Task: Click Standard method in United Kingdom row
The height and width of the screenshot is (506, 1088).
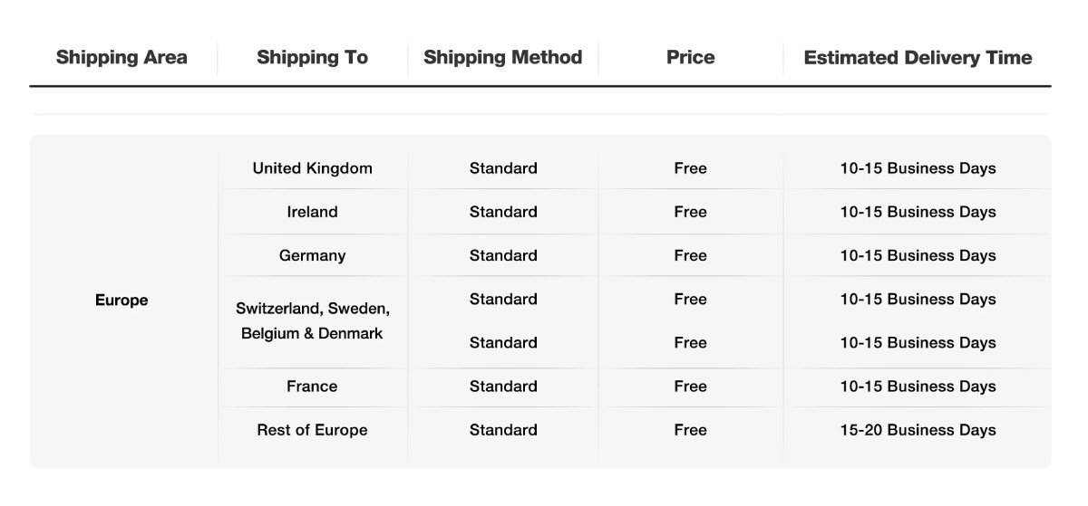Action: point(503,168)
